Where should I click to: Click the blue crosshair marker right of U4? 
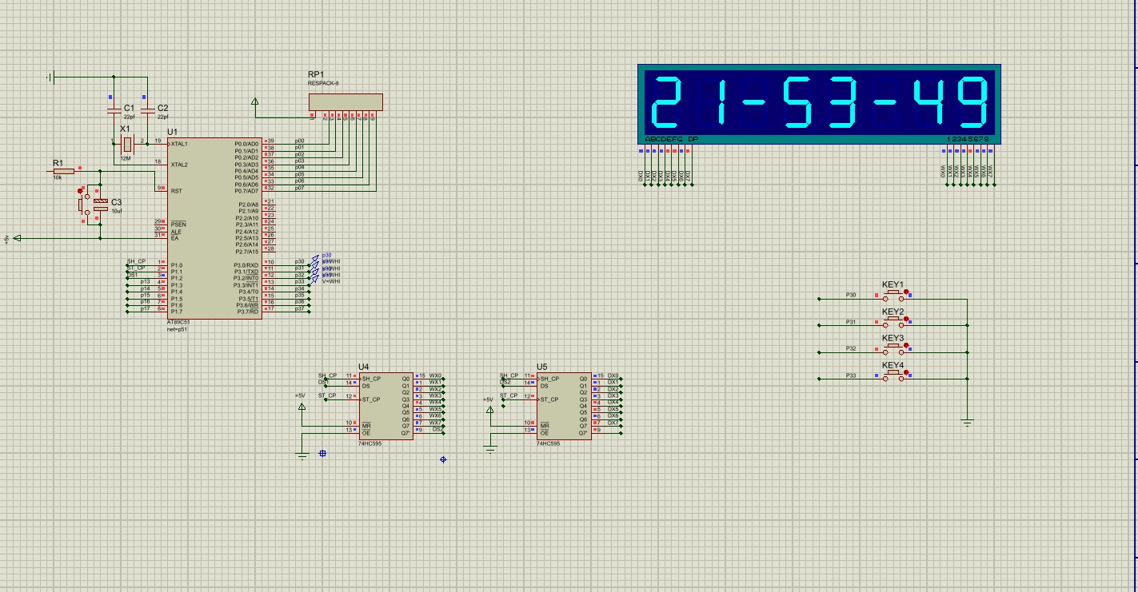tap(443, 459)
